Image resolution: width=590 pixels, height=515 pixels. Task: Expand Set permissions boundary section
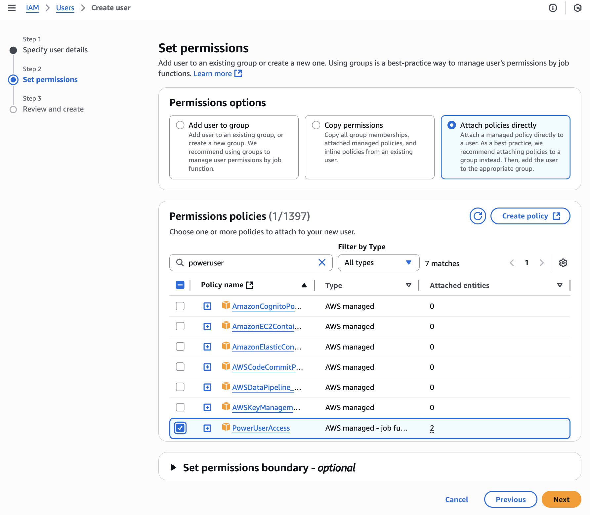pyautogui.click(x=174, y=467)
